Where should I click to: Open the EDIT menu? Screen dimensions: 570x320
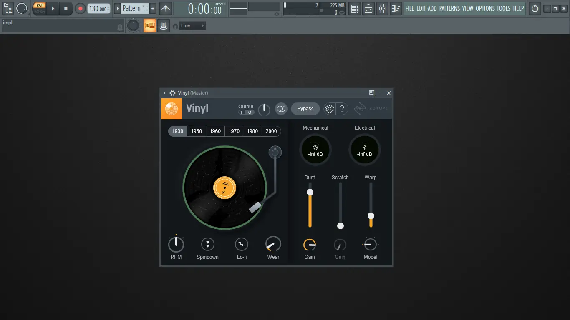pyautogui.click(x=421, y=8)
